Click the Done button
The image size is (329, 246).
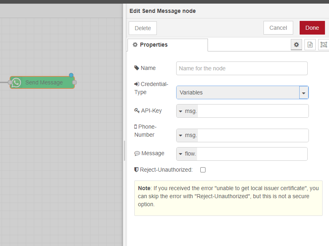[312, 28]
